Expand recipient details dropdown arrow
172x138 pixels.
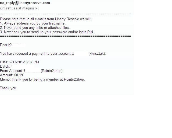point(37,8)
